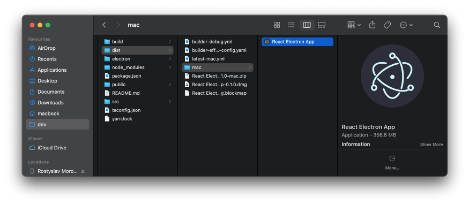Screen dimensions: 469x205
Task: Click the Recents clock icon
Action: 32,59
